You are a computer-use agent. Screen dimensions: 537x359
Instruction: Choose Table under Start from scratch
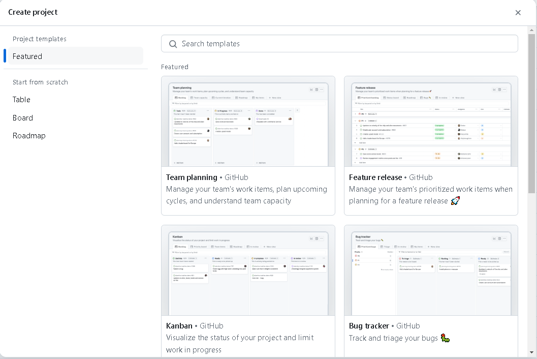[21, 100]
